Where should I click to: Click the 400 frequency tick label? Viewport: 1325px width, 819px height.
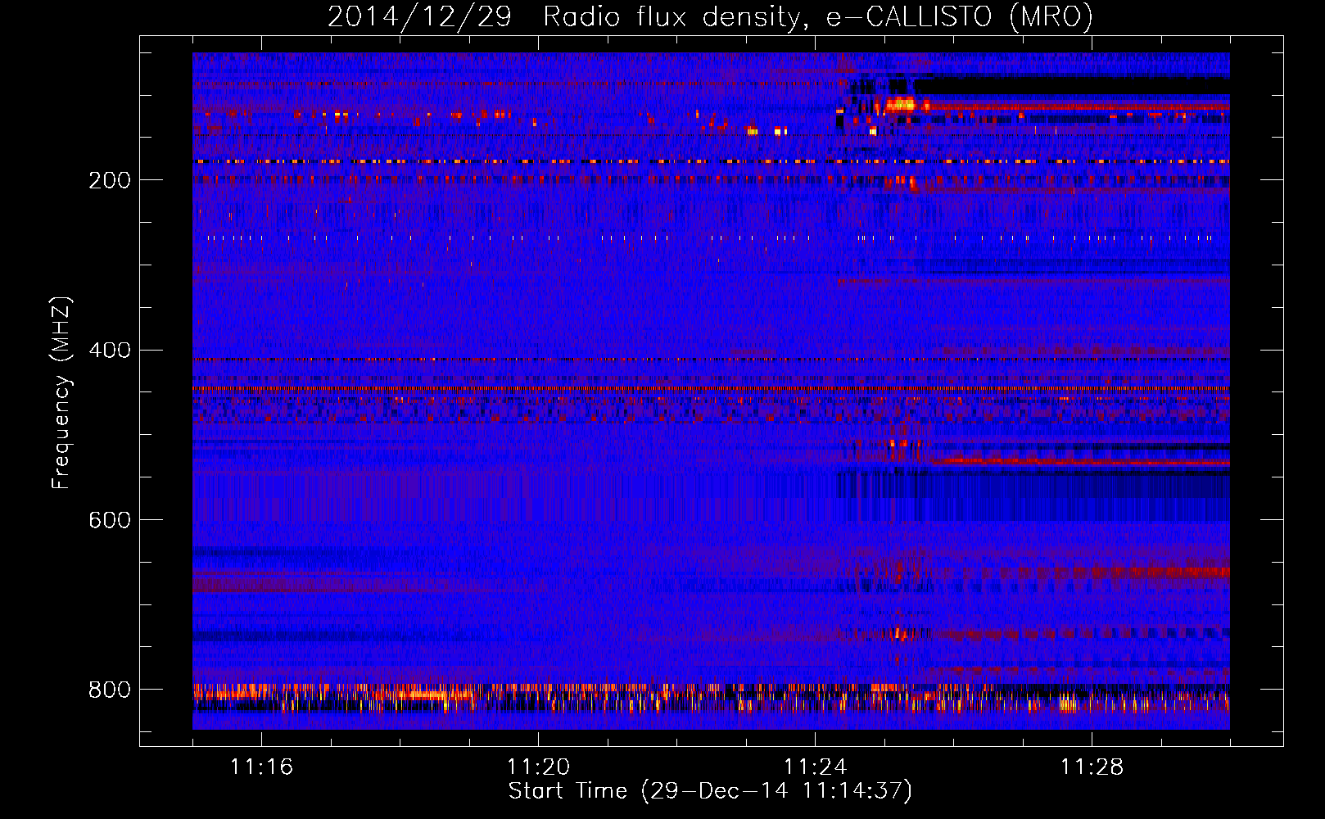(110, 351)
